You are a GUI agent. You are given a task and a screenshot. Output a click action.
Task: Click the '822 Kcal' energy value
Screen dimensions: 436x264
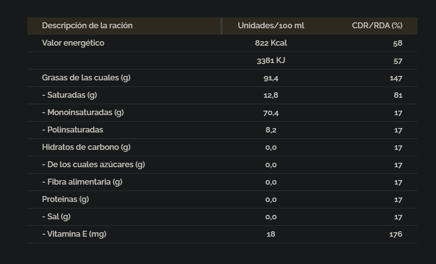click(x=271, y=43)
